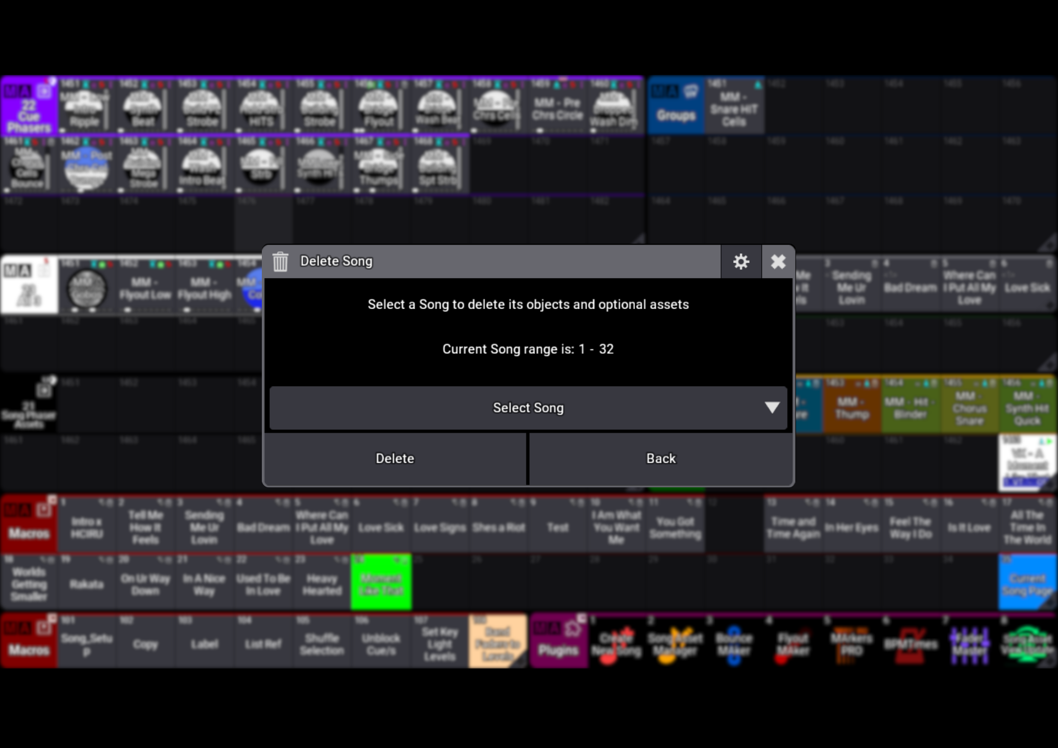Screen dimensions: 1058x748
Task: Click the Back button
Action: [661, 459]
